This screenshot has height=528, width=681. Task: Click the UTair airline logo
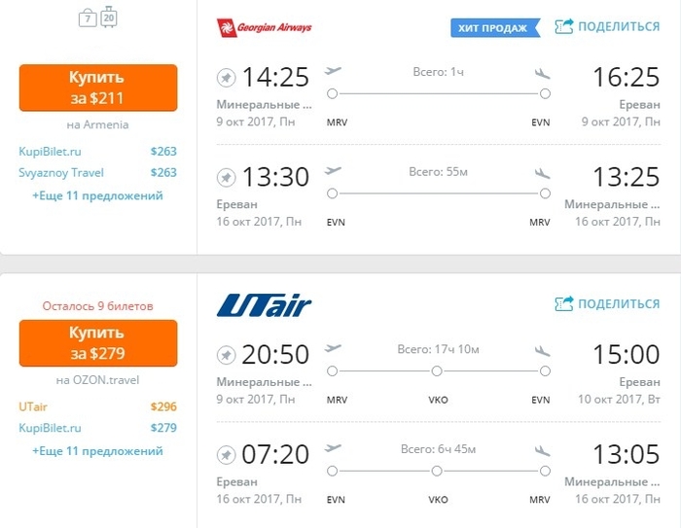pos(264,306)
